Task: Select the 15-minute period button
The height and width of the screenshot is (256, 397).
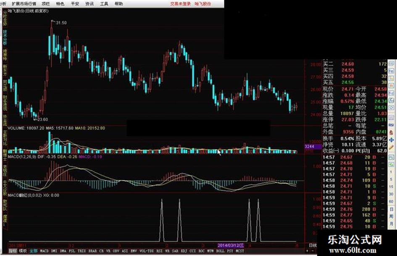Action: [x=392, y=187]
